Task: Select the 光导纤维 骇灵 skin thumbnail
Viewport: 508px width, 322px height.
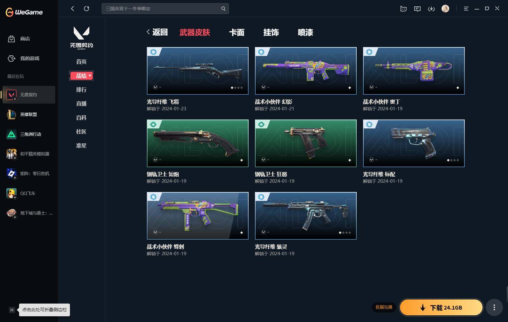Action: [306, 216]
